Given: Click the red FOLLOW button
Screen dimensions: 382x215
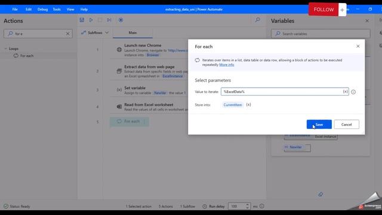Looking at the screenshot, I should coord(324,10).
